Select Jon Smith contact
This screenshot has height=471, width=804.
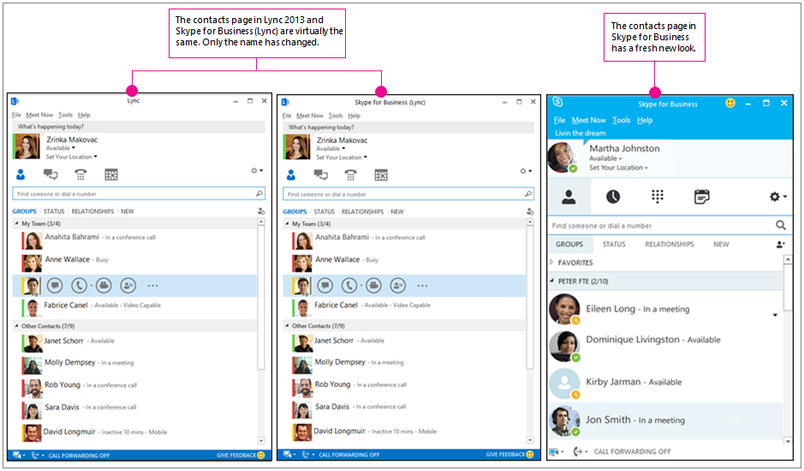coord(665,420)
